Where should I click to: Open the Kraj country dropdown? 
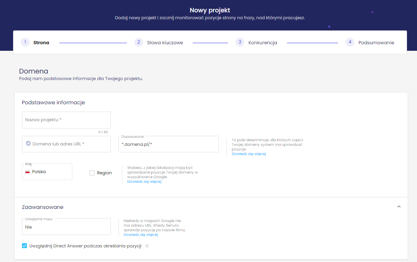pyautogui.click(x=47, y=172)
